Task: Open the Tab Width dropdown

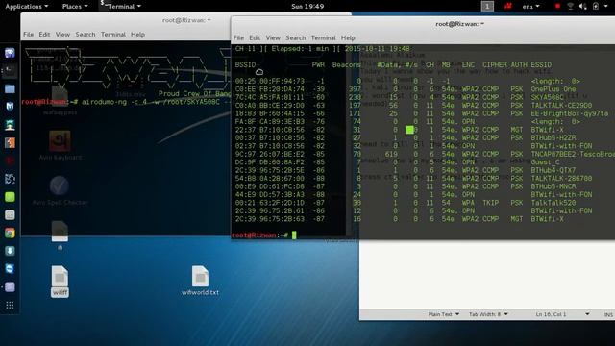Action: point(488,314)
